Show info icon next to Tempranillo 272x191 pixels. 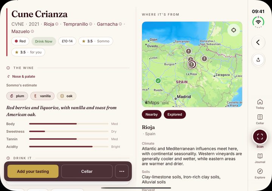click(91, 24)
